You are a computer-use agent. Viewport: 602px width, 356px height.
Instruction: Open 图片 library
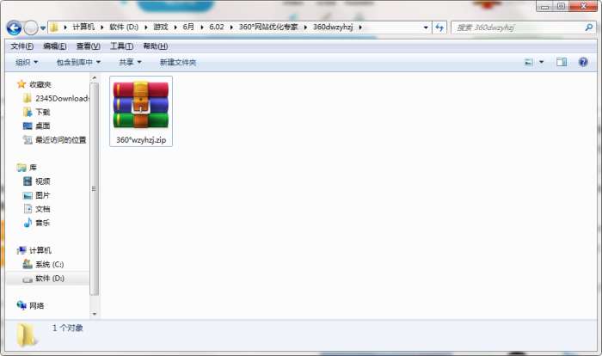pos(43,195)
